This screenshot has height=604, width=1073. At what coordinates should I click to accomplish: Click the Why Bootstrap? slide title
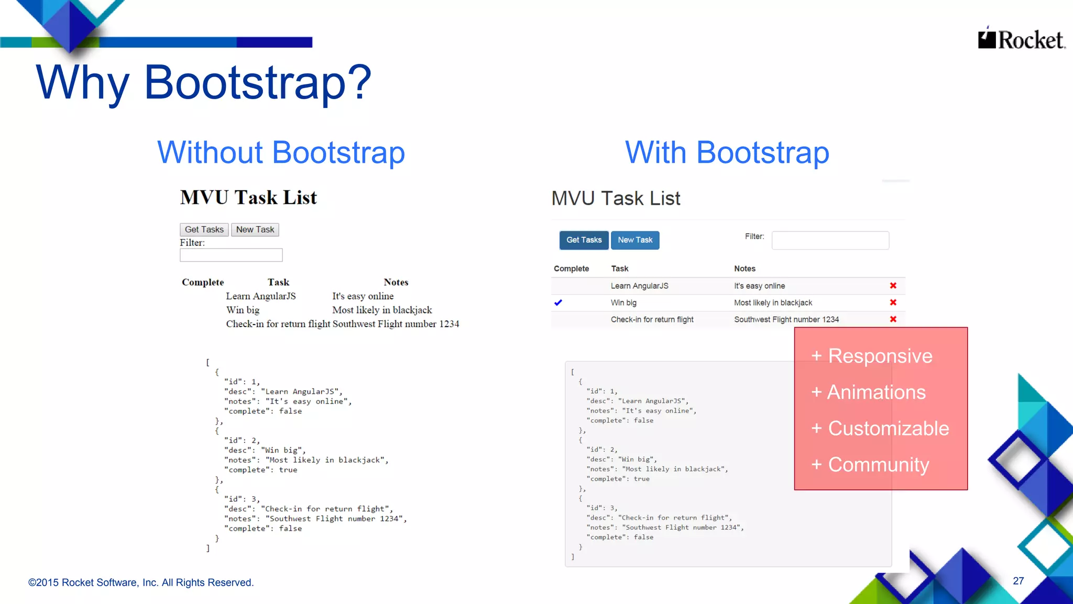click(203, 82)
